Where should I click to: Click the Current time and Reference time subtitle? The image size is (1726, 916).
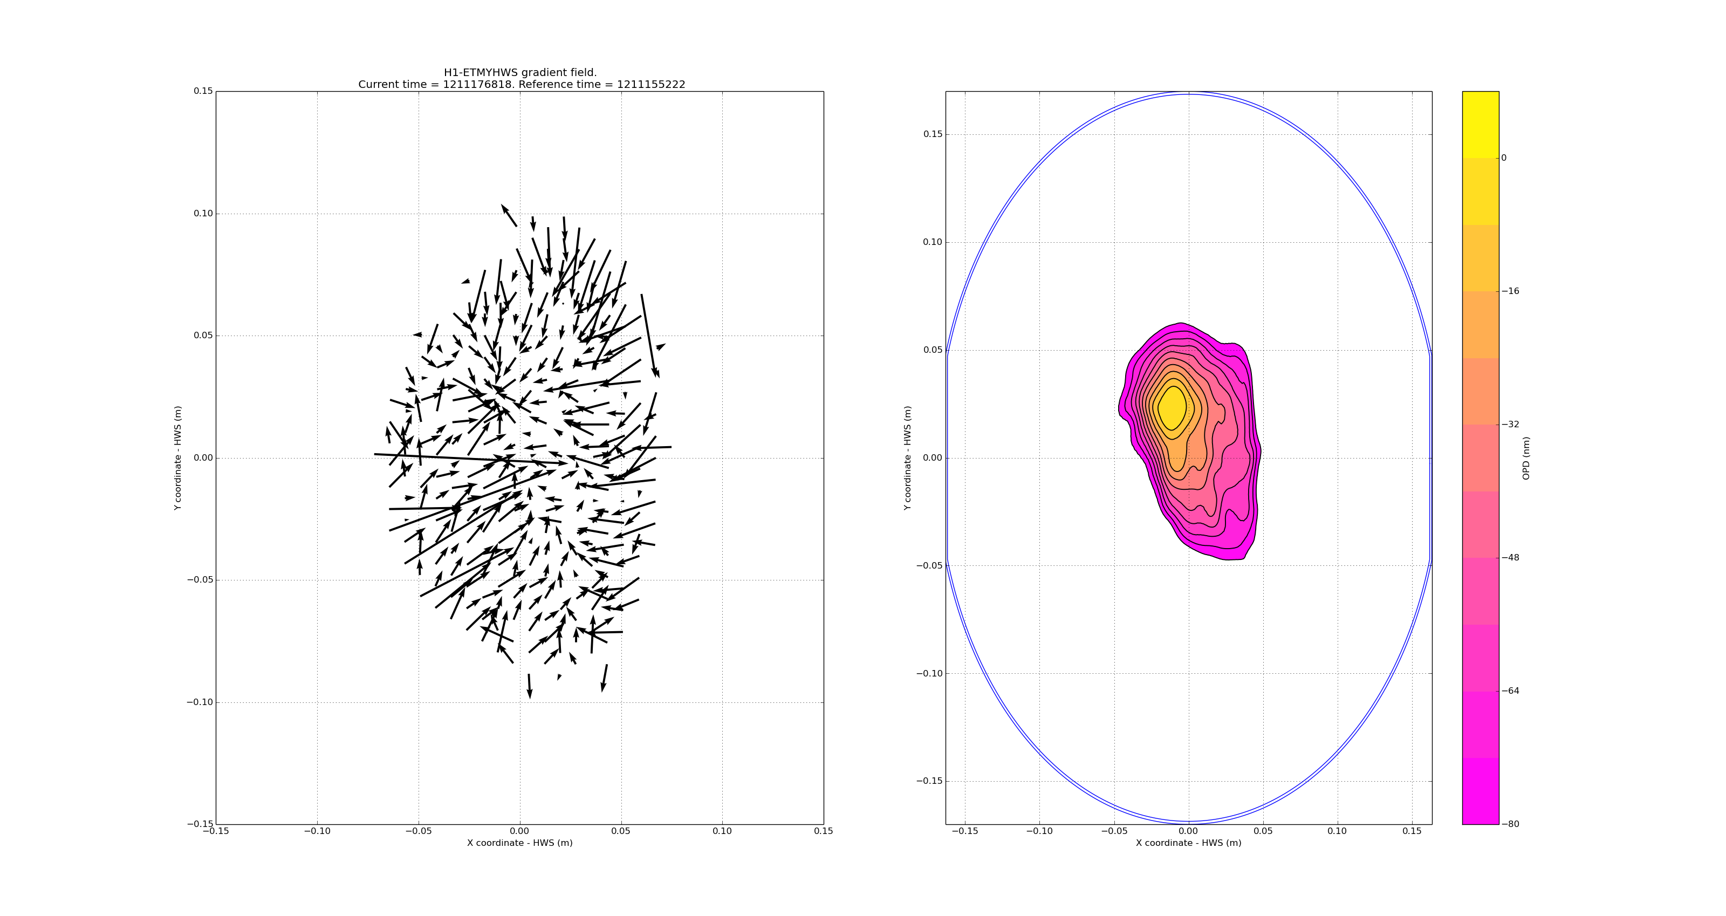(x=521, y=85)
